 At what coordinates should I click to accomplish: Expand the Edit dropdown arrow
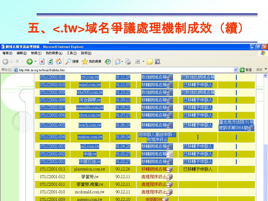click(x=143, y=61)
